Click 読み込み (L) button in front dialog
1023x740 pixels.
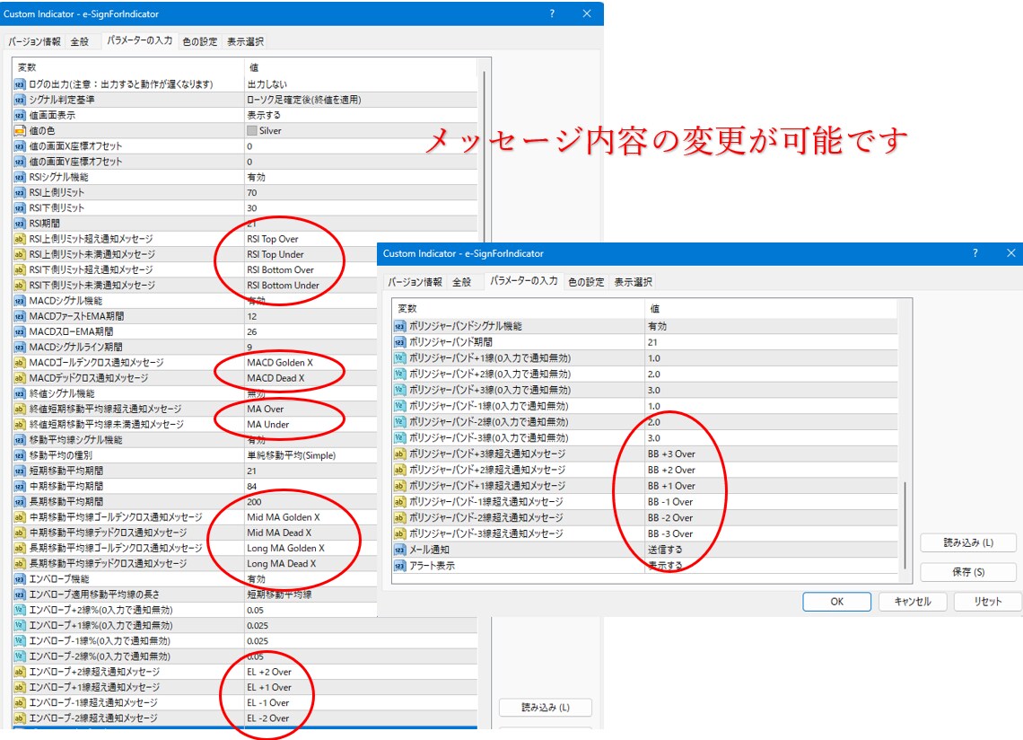click(968, 542)
